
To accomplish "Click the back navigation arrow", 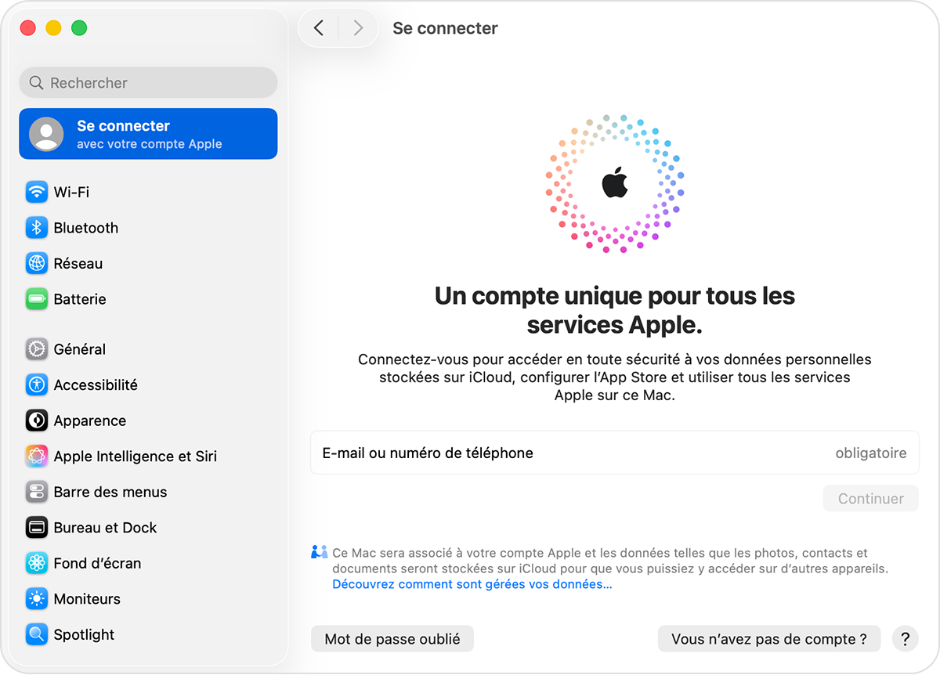I will [319, 27].
